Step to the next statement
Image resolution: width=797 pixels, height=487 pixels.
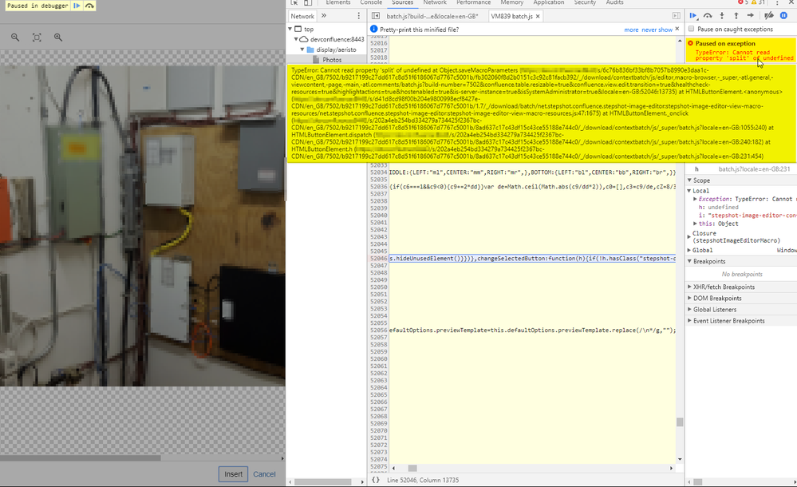pos(750,16)
